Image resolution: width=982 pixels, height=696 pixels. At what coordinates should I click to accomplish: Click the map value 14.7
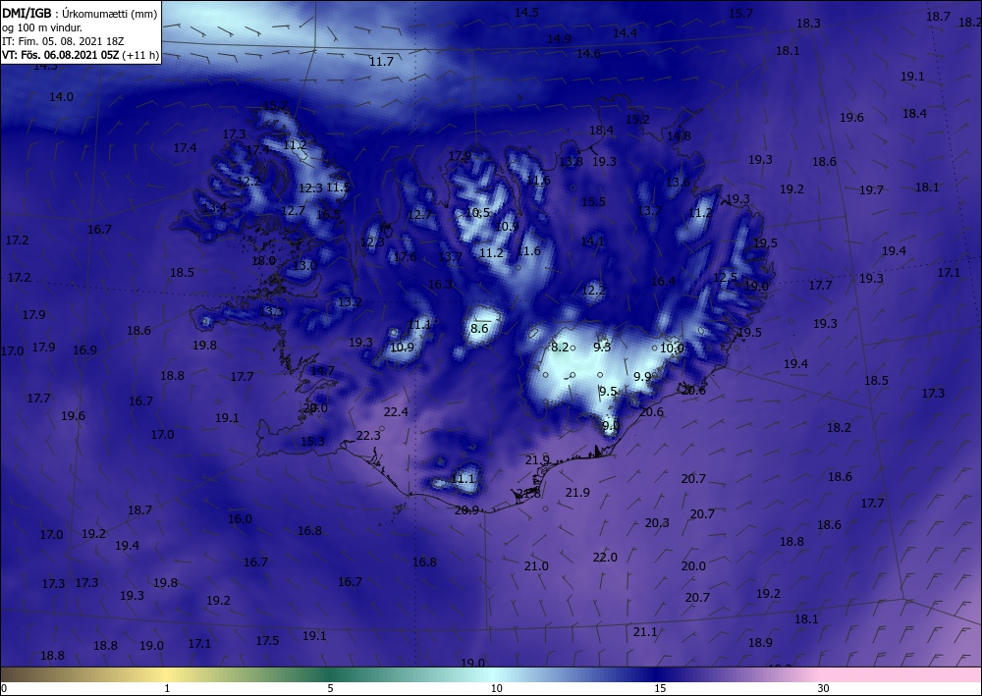click(322, 370)
